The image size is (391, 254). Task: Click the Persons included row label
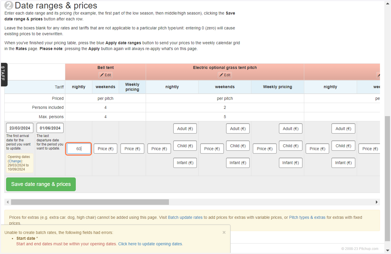coord(48,107)
